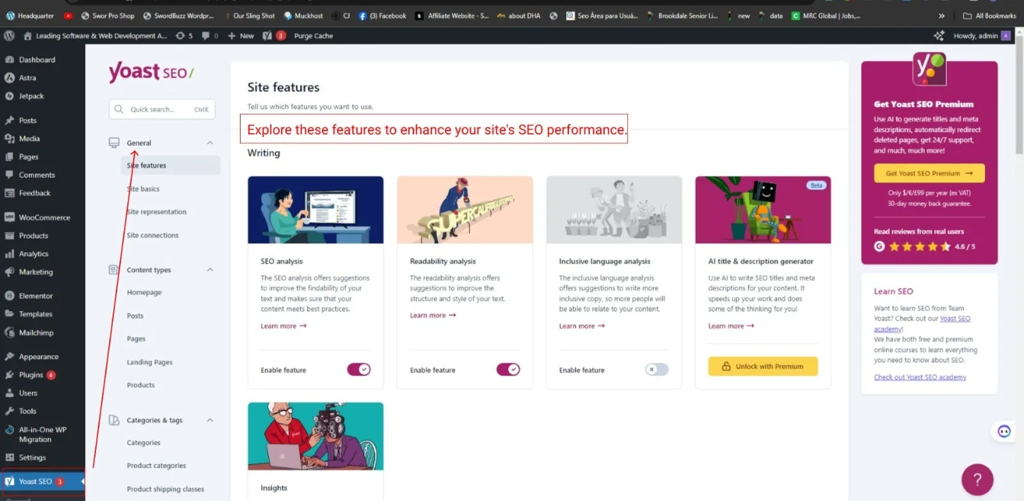Enable the Inclusive language analysis toggle
Image resolution: width=1024 pixels, height=501 pixels.
tap(657, 369)
